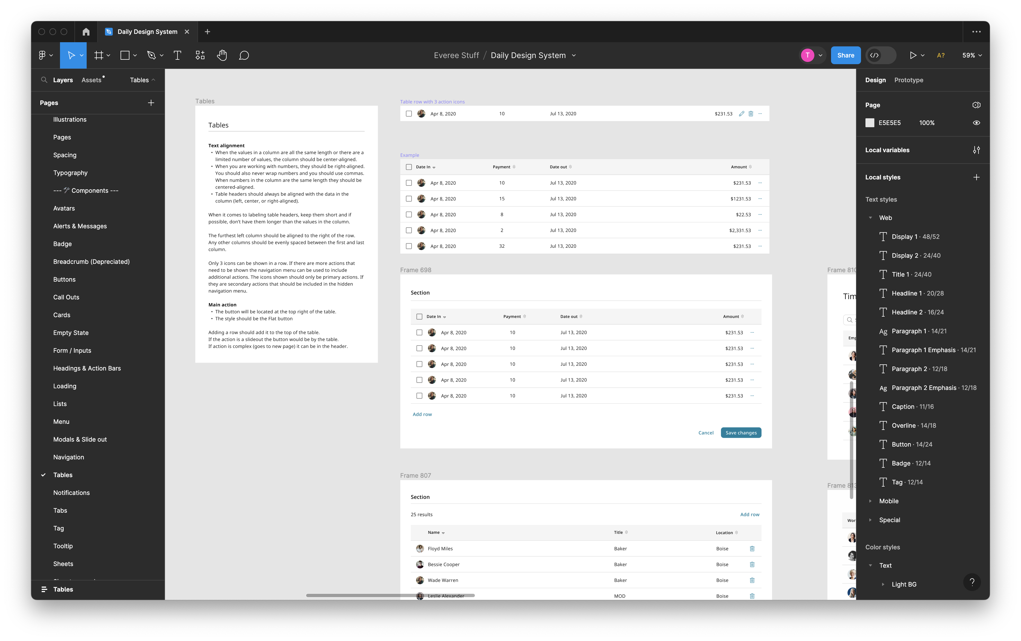
Task: Click trash icon in Floyd Miles row
Action: tap(752, 549)
